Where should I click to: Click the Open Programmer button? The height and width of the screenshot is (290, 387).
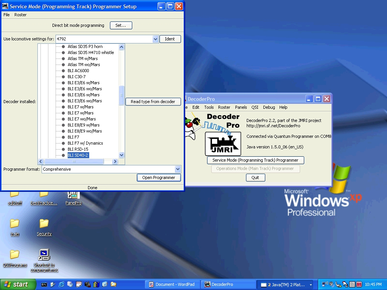pyautogui.click(x=159, y=177)
